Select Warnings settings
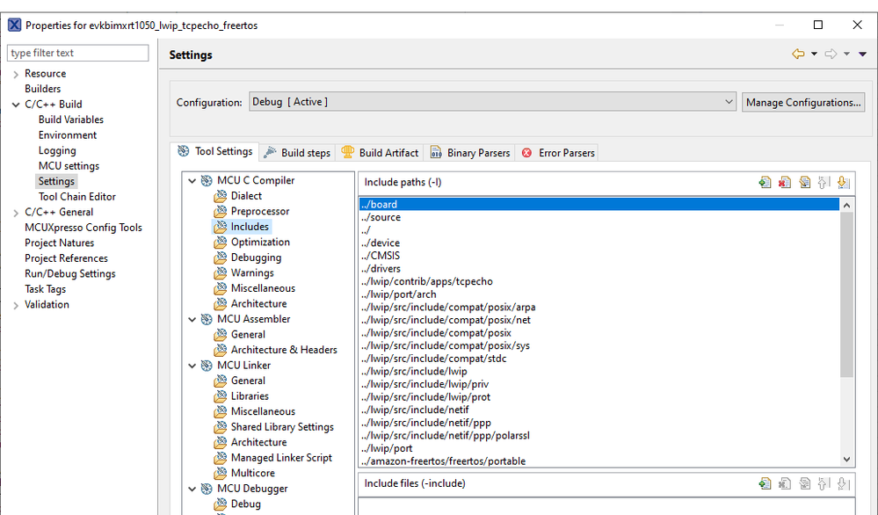Viewport: 878px width, 515px height. click(x=252, y=272)
